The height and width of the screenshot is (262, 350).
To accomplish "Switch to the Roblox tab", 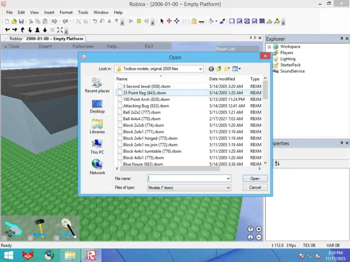I will (16, 39).
